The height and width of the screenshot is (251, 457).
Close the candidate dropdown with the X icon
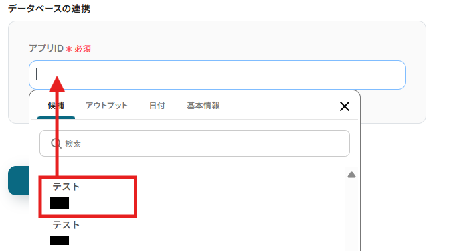click(345, 106)
